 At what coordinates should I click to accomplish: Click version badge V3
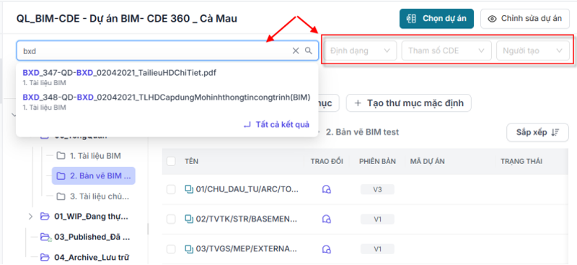[377, 189]
